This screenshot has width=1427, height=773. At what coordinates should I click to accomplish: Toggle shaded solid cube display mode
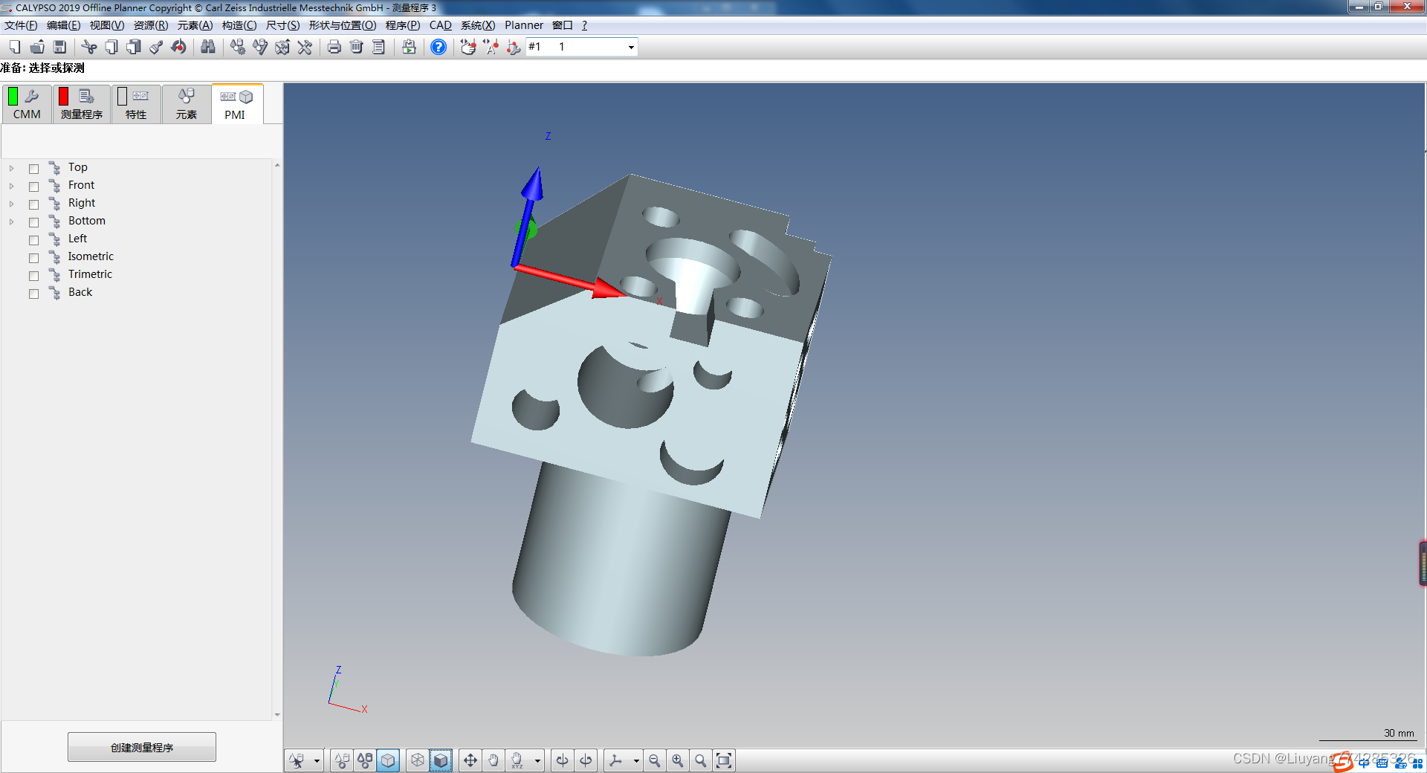(x=441, y=760)
